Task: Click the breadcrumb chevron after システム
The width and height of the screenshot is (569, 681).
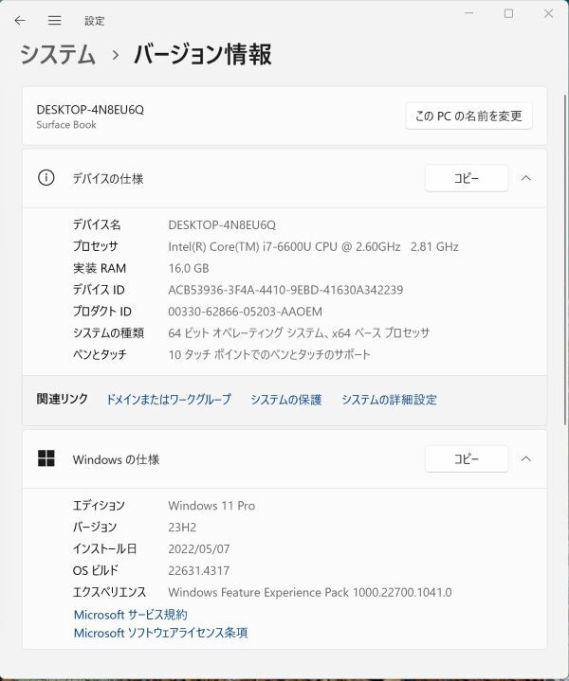Action: tap(116, 55)
